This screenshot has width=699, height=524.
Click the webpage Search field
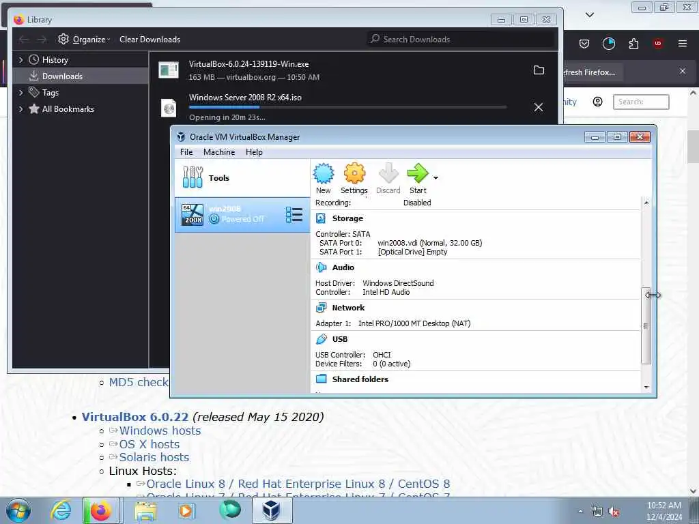[x=641, y=102]
